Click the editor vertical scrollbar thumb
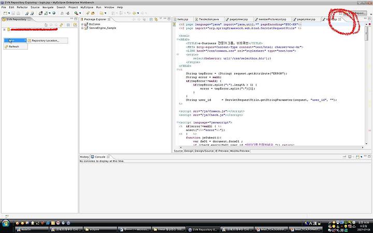This screenshot has width=373, height=233. (367, 33)
